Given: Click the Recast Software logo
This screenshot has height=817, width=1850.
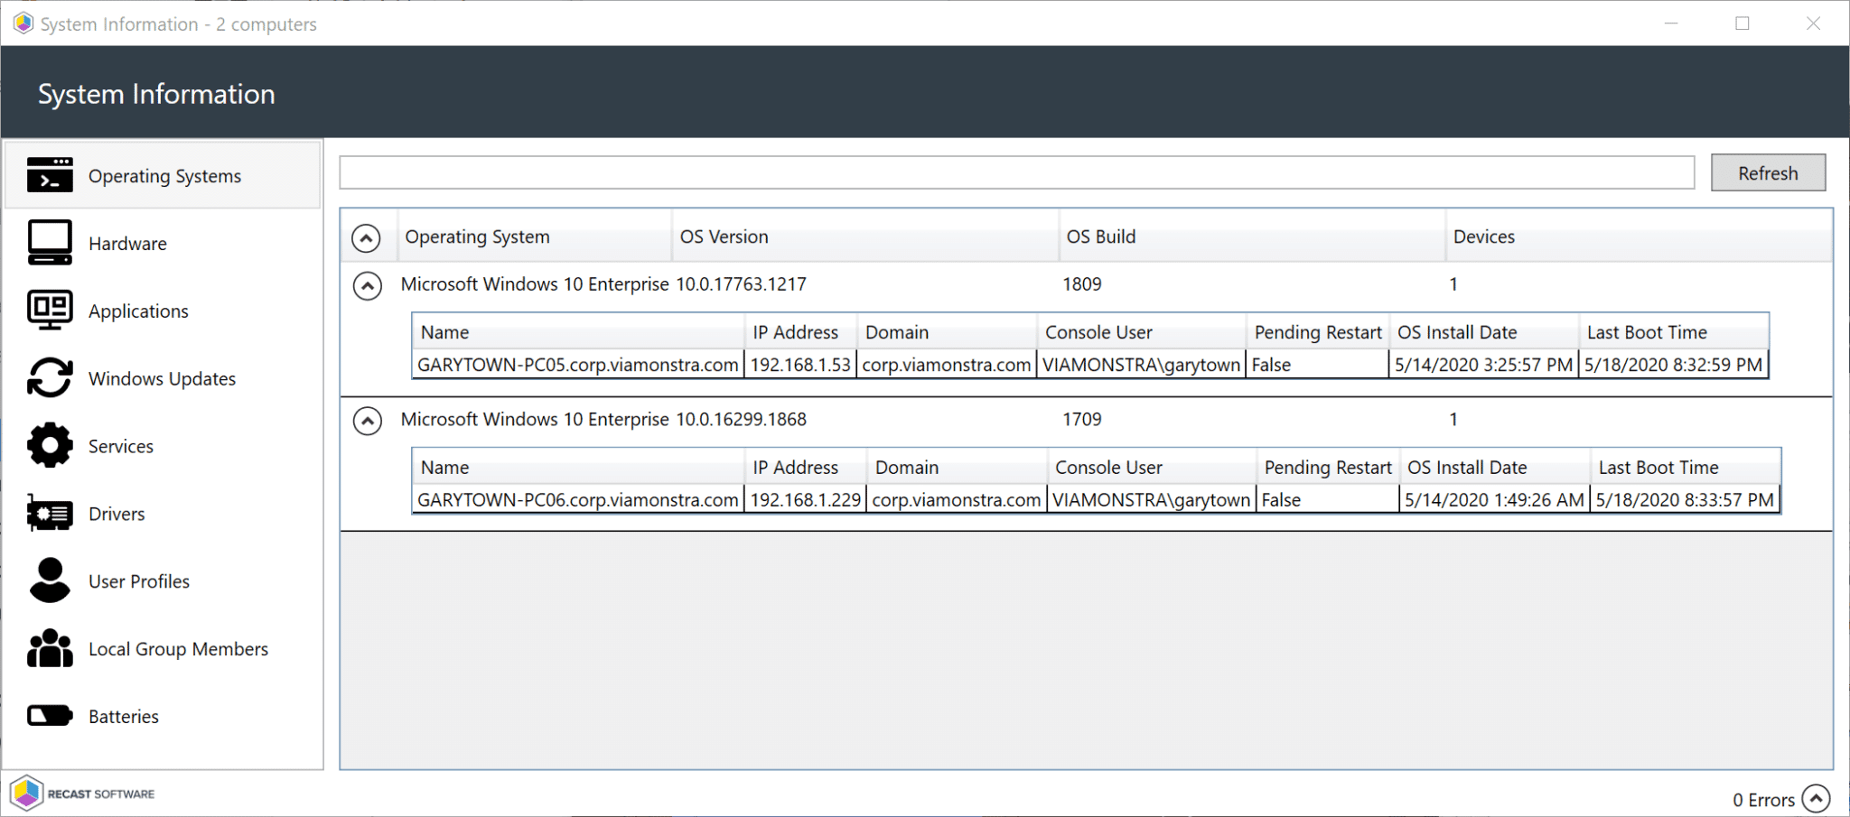Looking at the screenshot, I should [83, 794].
